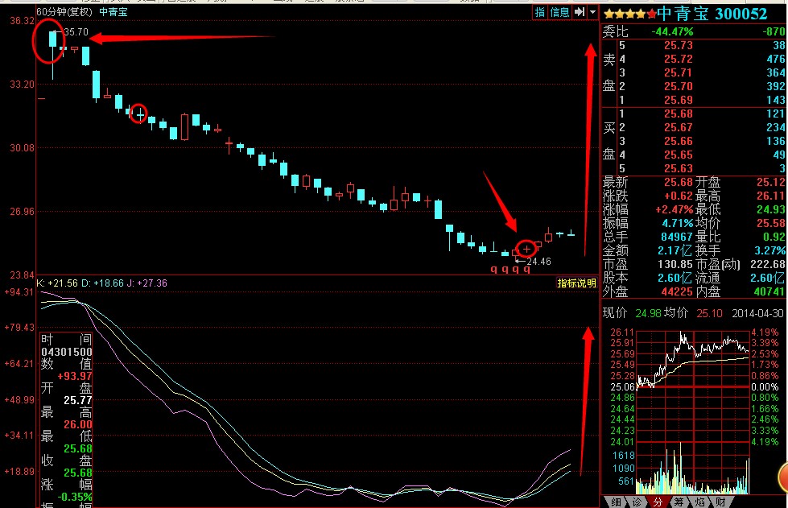Click the 总手 value 84967
The image size is (788, 508).
676,237
